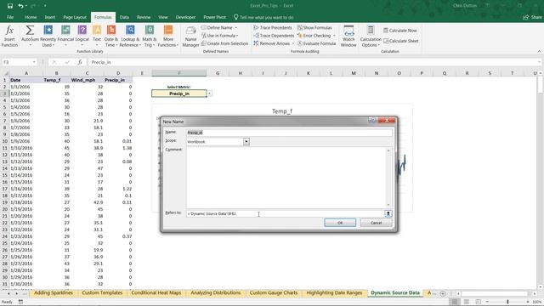Click the Share button

[533, 17]
